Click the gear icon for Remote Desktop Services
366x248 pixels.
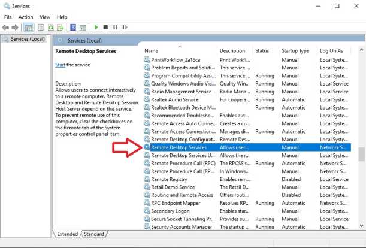pyautogui.click(x=147, y=147)
